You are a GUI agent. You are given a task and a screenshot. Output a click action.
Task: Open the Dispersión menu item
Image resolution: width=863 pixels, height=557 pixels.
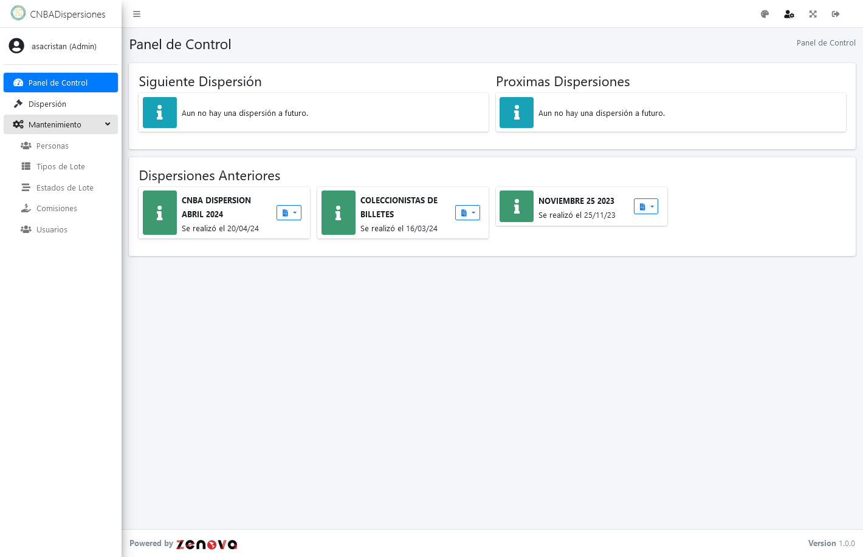click(47, 104)
